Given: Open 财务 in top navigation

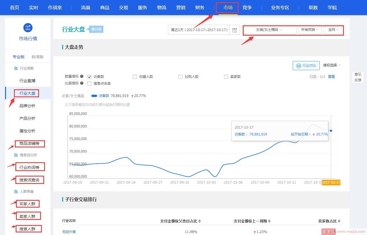Looking at the screenshot, I should (x=200, y=8).
